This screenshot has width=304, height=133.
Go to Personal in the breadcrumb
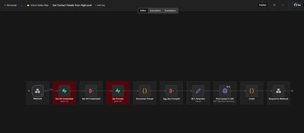tap(11, 5)
